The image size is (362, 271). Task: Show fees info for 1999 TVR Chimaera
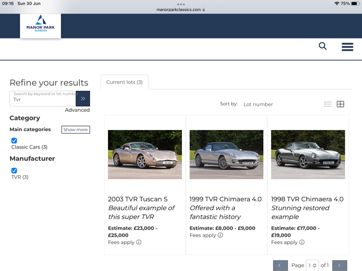[x=220, y=235]
